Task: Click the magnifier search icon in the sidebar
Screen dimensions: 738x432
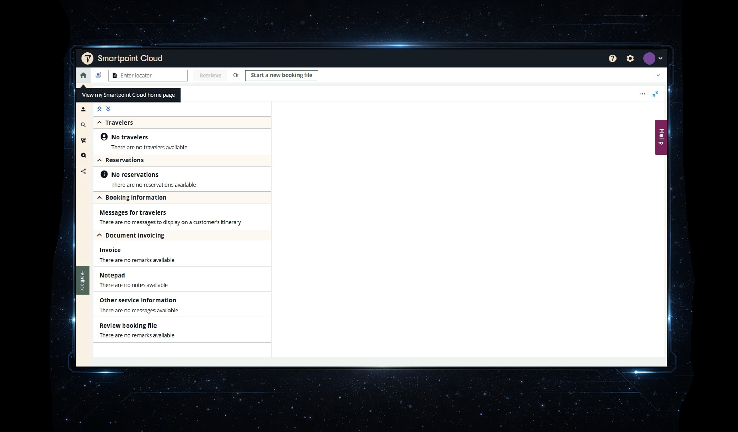Action: (83, 125)
